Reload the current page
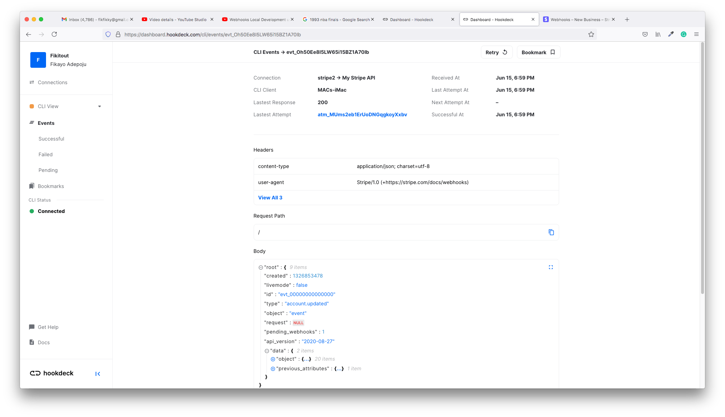 (x=54, y=34)
